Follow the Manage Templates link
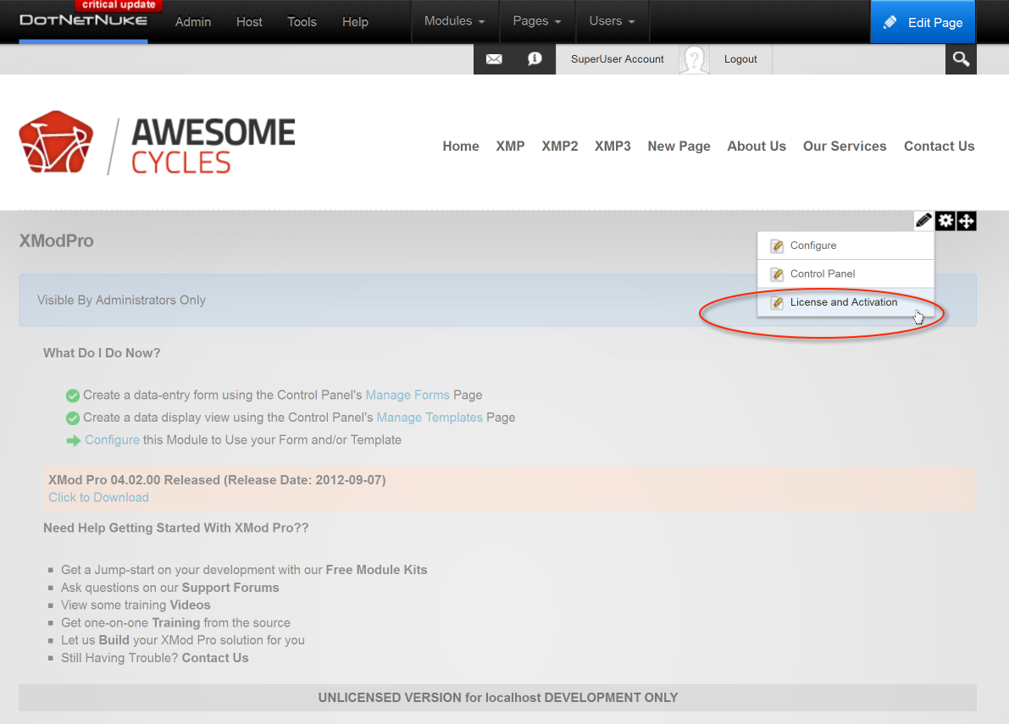Screen dimensions: 1009x724 (430, 417)
